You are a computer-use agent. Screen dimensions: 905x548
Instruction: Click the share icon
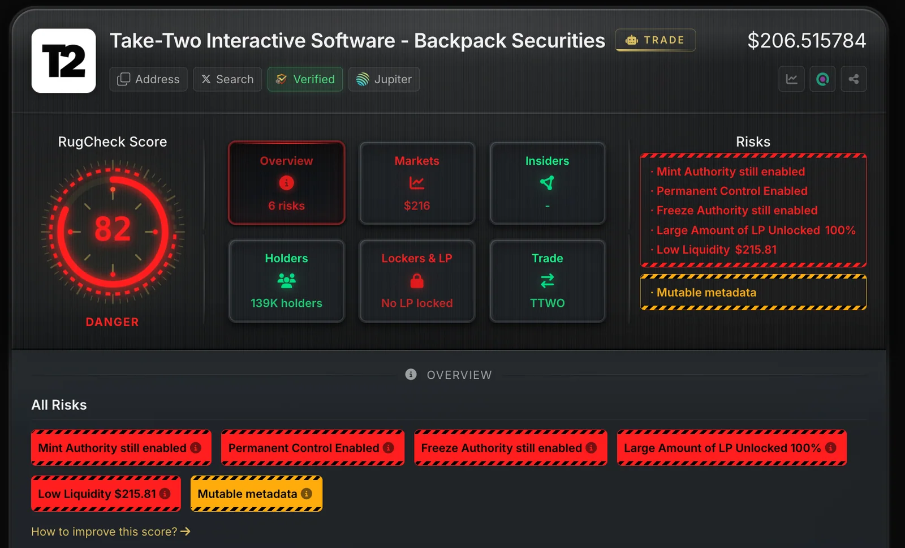click(x=854, y=79)
